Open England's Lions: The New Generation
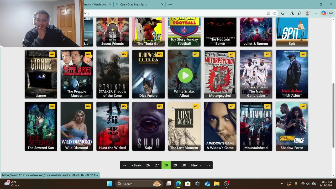The width and height of the screenshot is (336, 189). (256, 74)
